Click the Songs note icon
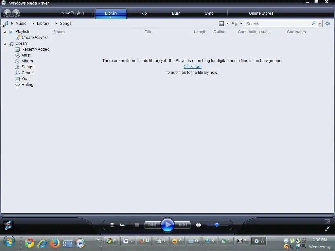The height and width of the screenshot is (251, 335). tap(17, 67)
